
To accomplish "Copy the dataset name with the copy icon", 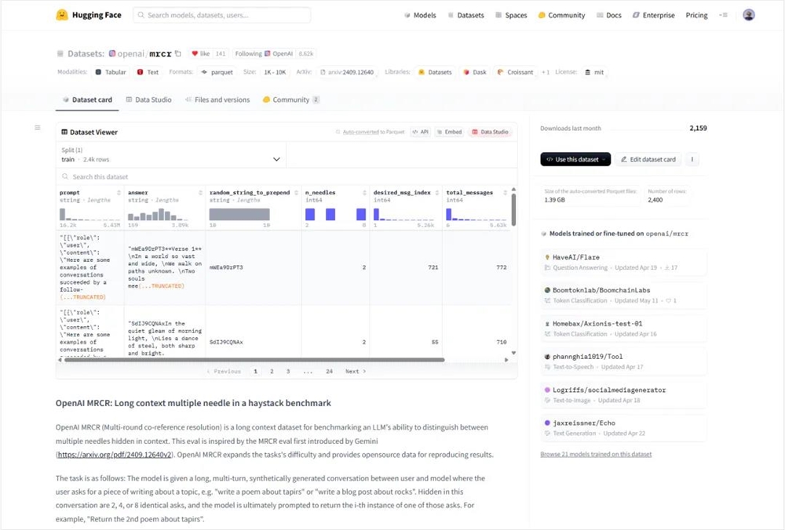I will click(178, 53).
